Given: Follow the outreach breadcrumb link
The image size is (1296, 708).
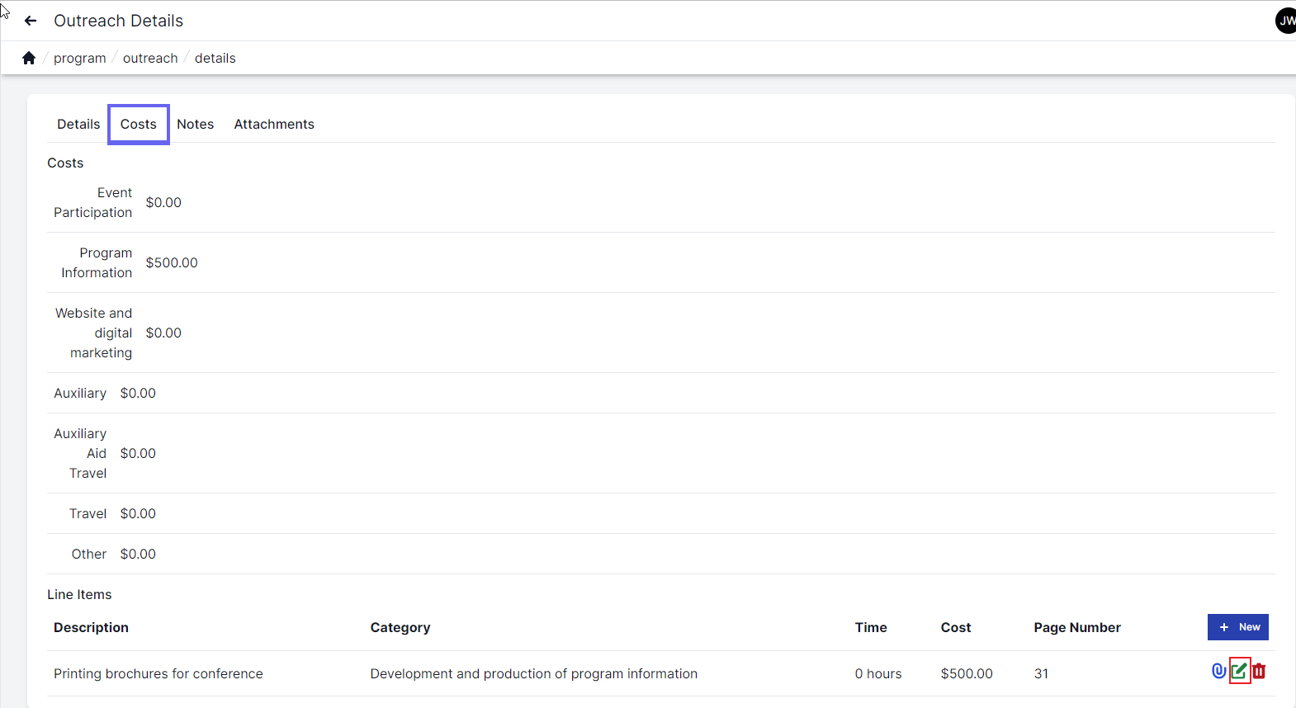Looking at the screenshot, I should point(150,58).
